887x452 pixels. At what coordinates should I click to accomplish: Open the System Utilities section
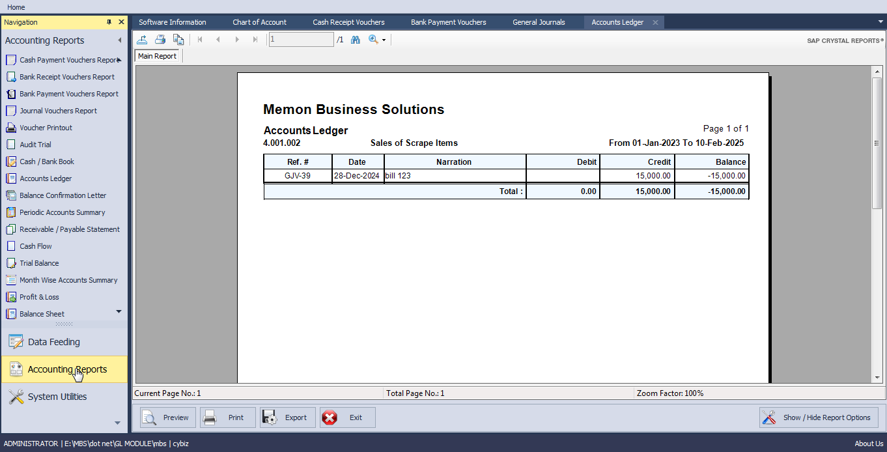pos(64,397)
